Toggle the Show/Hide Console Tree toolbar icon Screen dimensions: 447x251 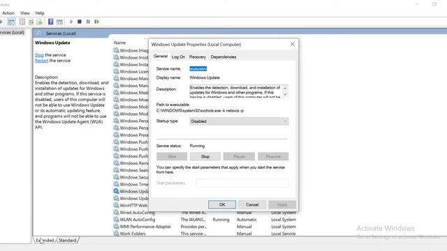click(11, 22)
